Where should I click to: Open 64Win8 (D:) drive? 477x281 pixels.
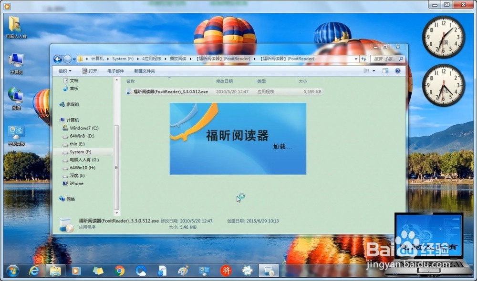[x=79, y=136]
